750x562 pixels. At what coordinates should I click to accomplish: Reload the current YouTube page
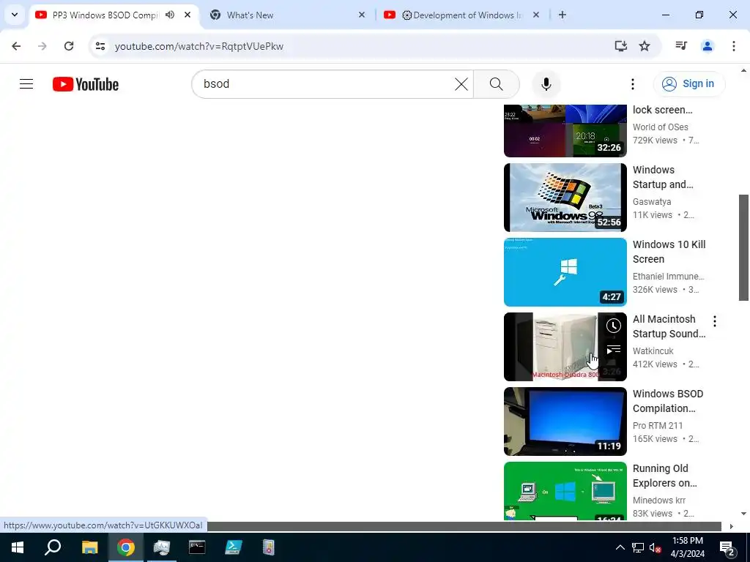coord(69,46)
